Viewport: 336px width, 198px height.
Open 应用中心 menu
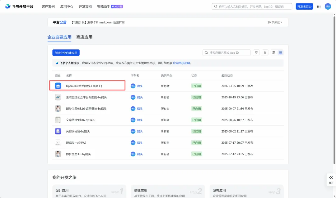(x=67, y=7)
